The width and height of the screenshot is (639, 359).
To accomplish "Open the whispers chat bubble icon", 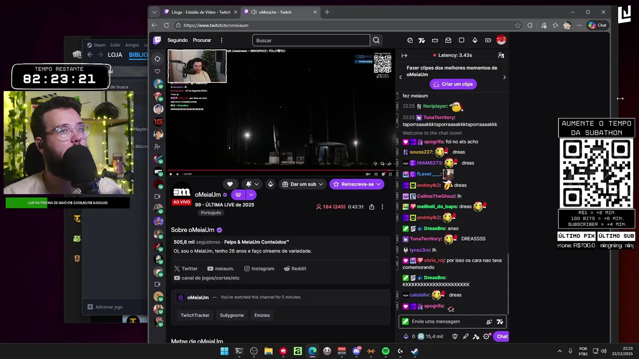I will tap(461, 40).
